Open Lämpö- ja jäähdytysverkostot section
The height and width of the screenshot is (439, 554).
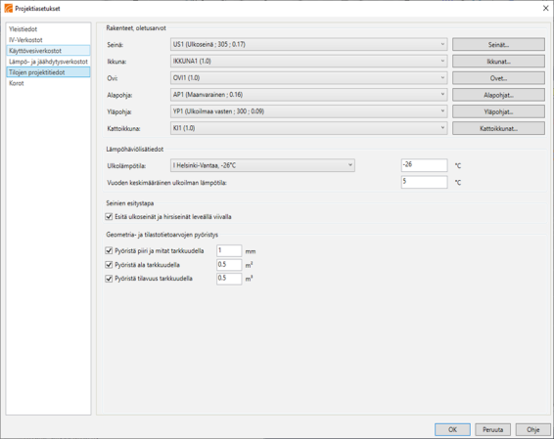pyautogui.click(x=48, y=62)
